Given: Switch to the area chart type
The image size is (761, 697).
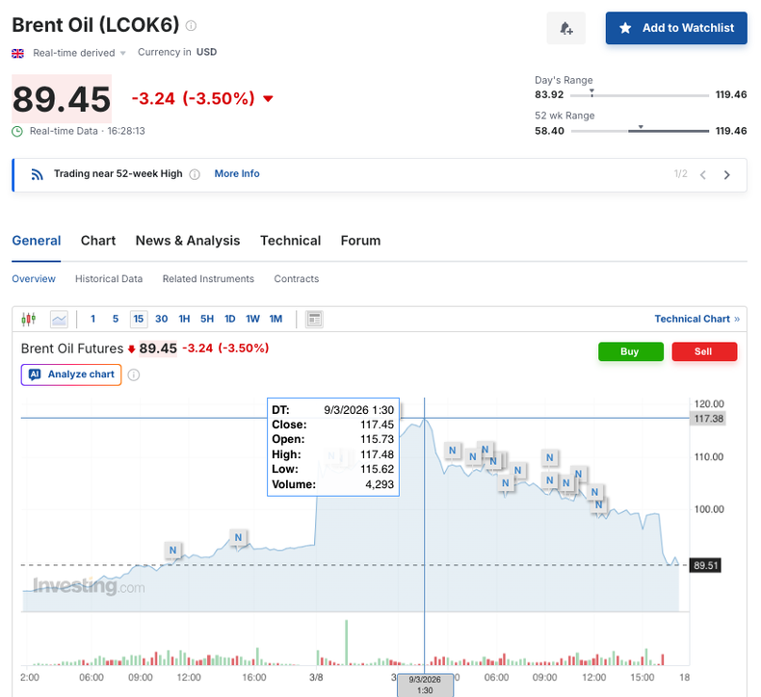Looking at the screenshot, I should coord(59,320).
